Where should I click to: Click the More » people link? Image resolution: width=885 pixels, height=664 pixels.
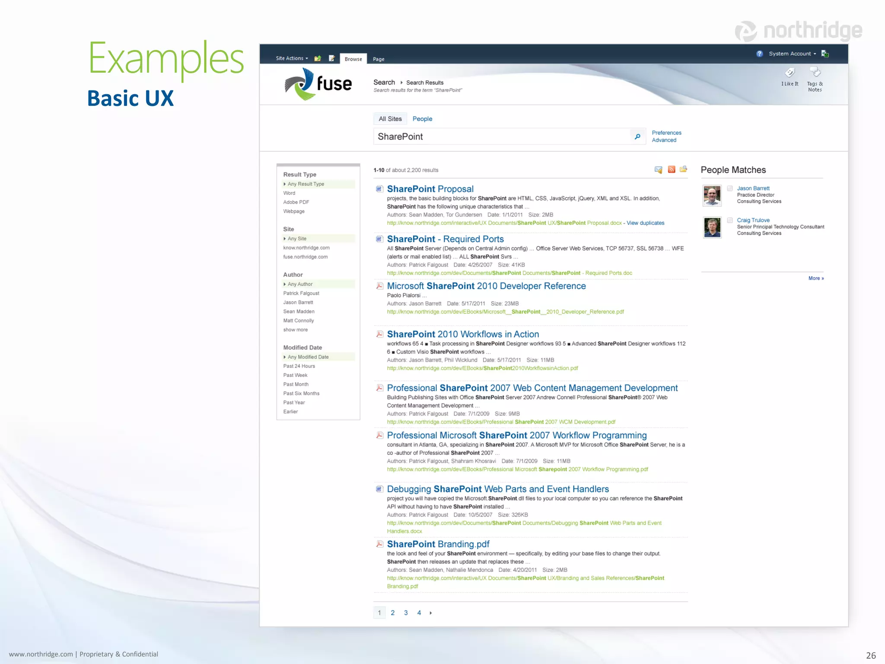[816, 278]
